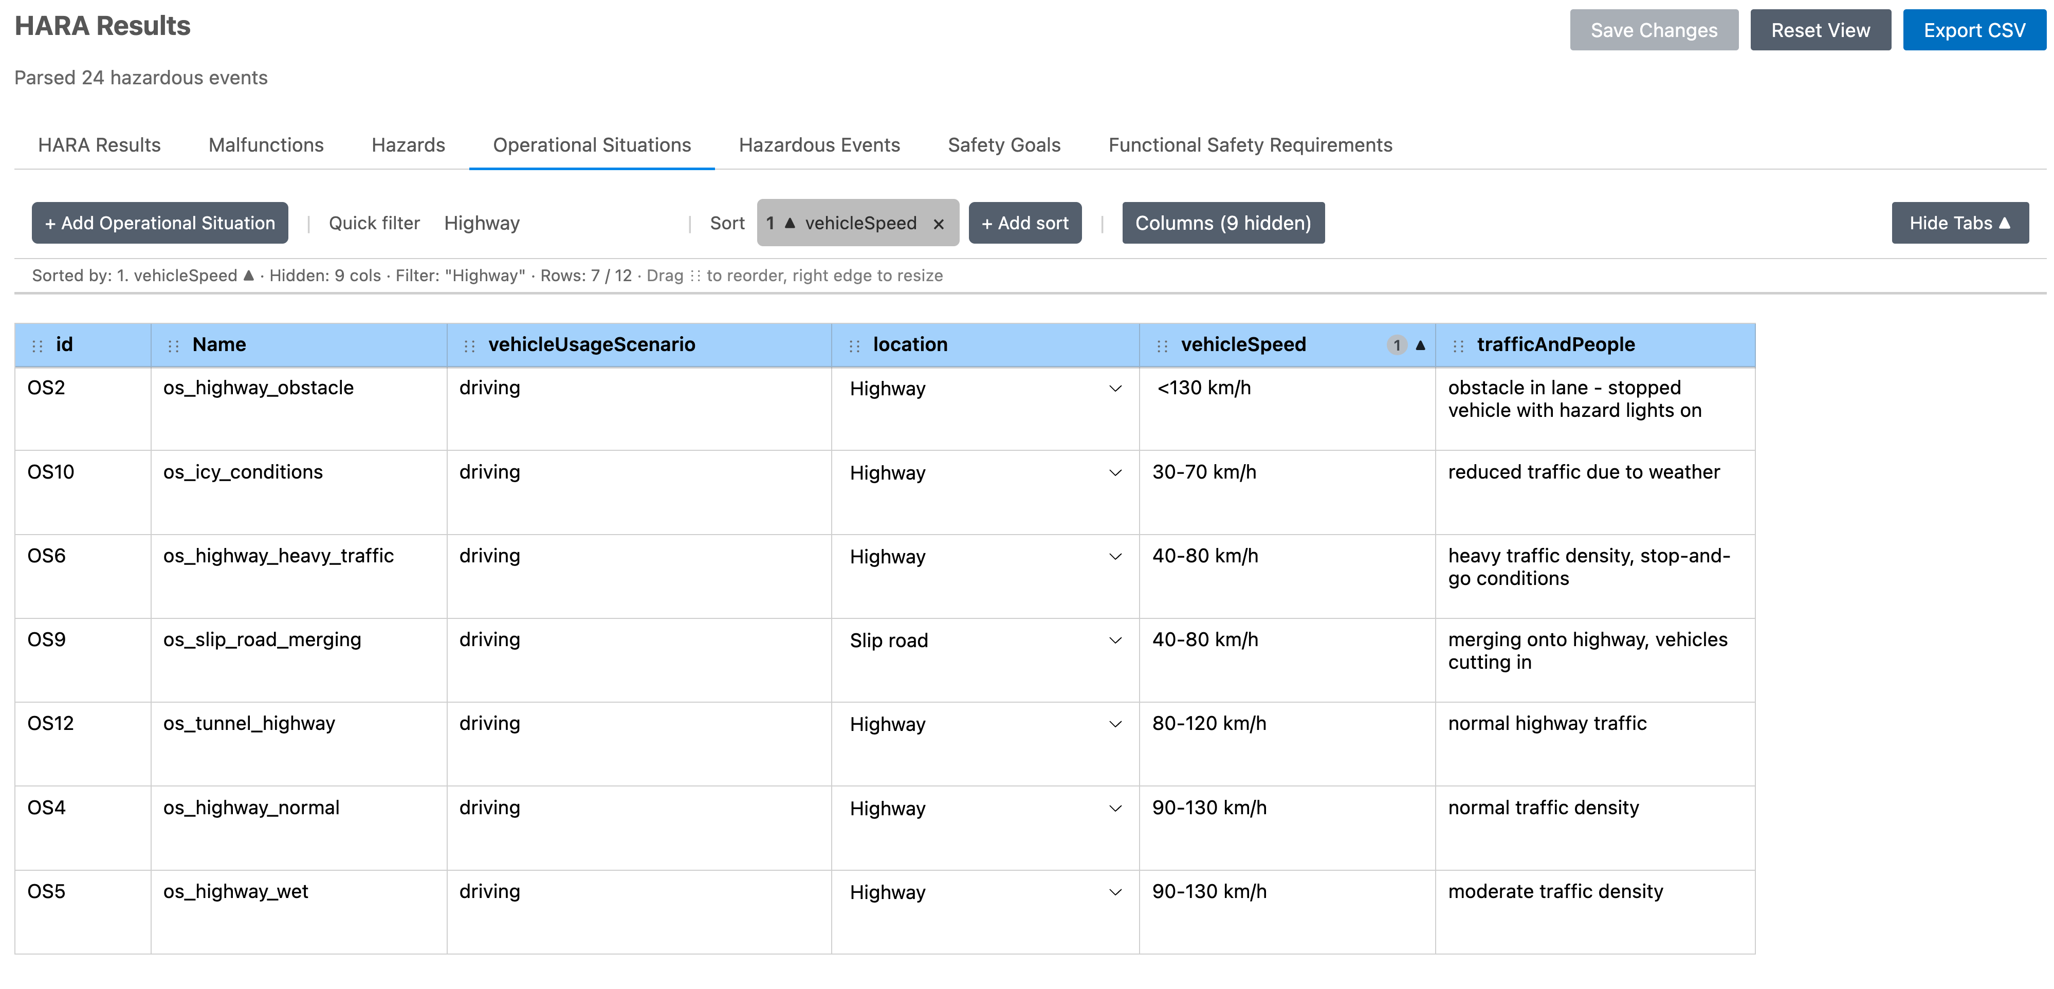2054x989 pixels.
Task: Open location dropdown for os_highway_wet row
Action: click(1115, 892)
